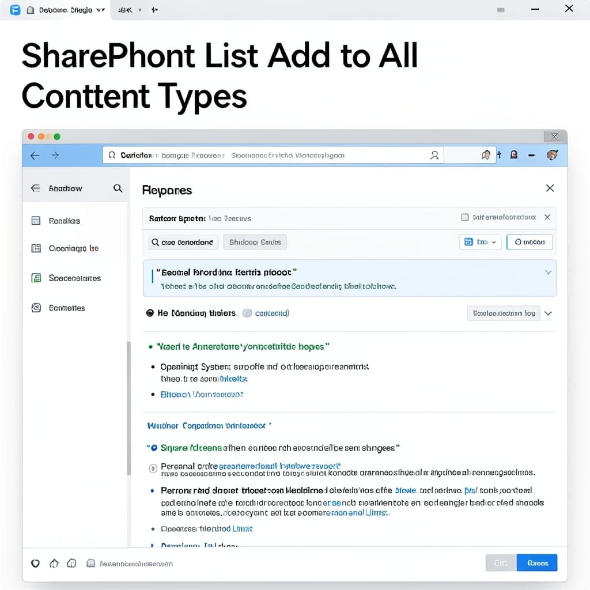Open the second tab dropdown arrow

(139, 10)
